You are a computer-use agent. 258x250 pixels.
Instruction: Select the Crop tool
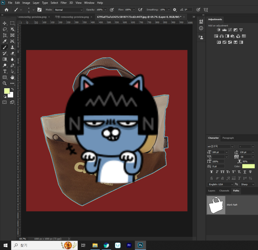coord(5,35)
